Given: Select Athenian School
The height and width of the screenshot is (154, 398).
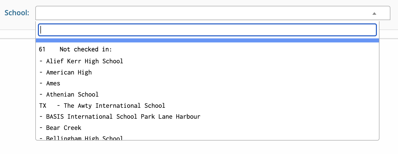Looking at the screenshot, I should [x=72, y=95].
